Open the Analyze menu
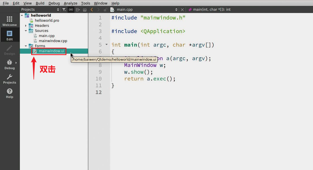 70,3
